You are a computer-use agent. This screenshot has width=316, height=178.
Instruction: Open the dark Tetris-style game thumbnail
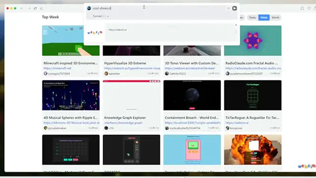coord(131,150)
